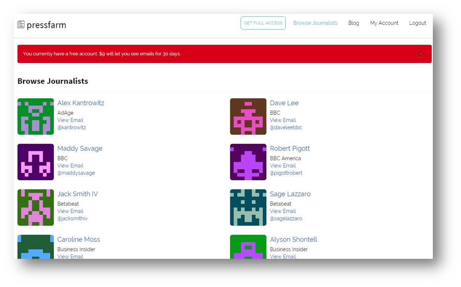This screenshot has height=287, width=461.
Task: Open Maddy Savage's purple avatar
Action: pyautogui.click(x=36, y=162)
